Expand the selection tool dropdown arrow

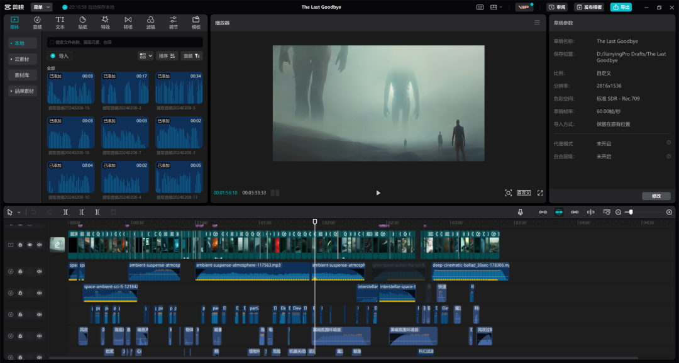coord(19,212)
